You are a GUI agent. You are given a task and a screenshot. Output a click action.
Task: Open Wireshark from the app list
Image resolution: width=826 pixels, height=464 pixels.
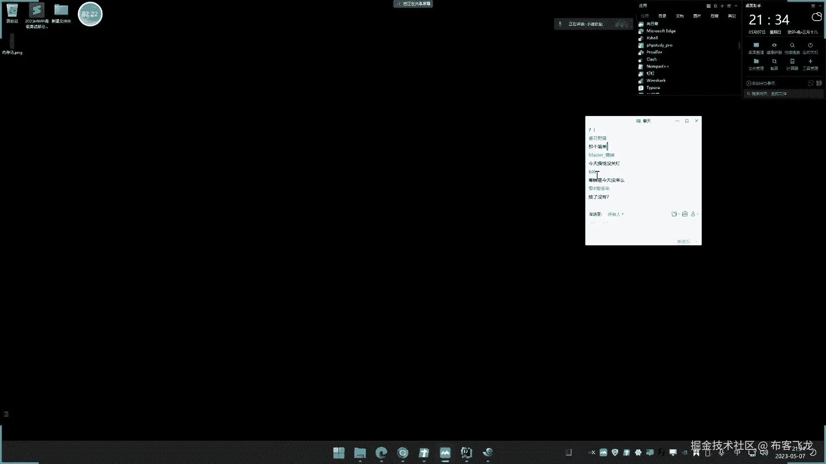click(x=656, y=81)
